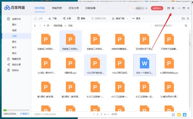Image resolution: width=193 pixels, height=119 pixels.
Task: Open the 更多 more actions button
Action: [x=136, y=18]
